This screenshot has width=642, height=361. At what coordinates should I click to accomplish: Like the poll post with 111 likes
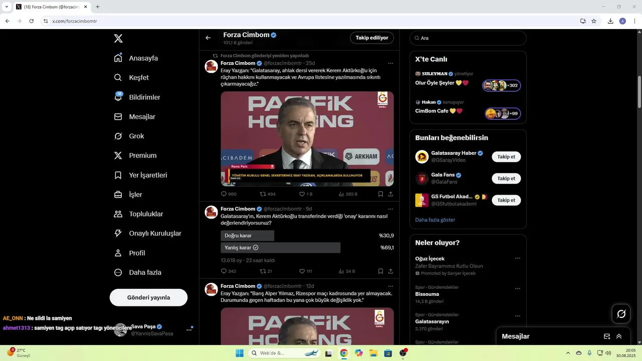tap(305, 271)
